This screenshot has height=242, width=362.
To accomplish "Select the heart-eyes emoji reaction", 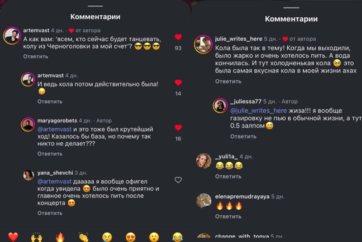I will point(131,237).
